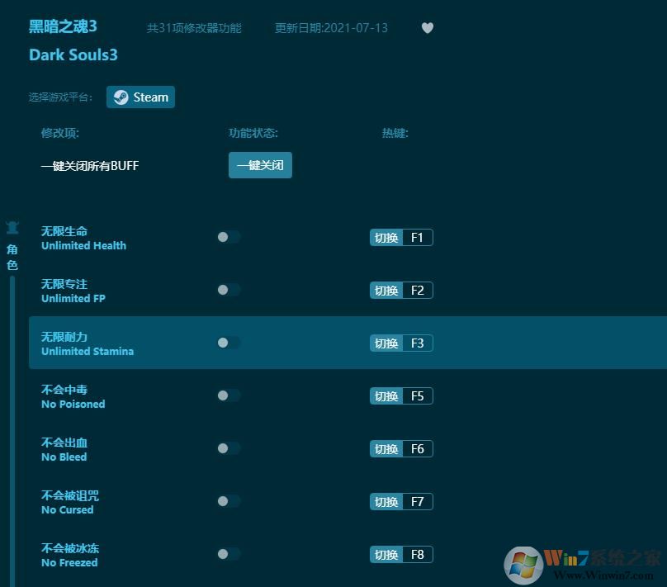Switch on the No Bleed option
667x587 pixels.
point(228,448)
